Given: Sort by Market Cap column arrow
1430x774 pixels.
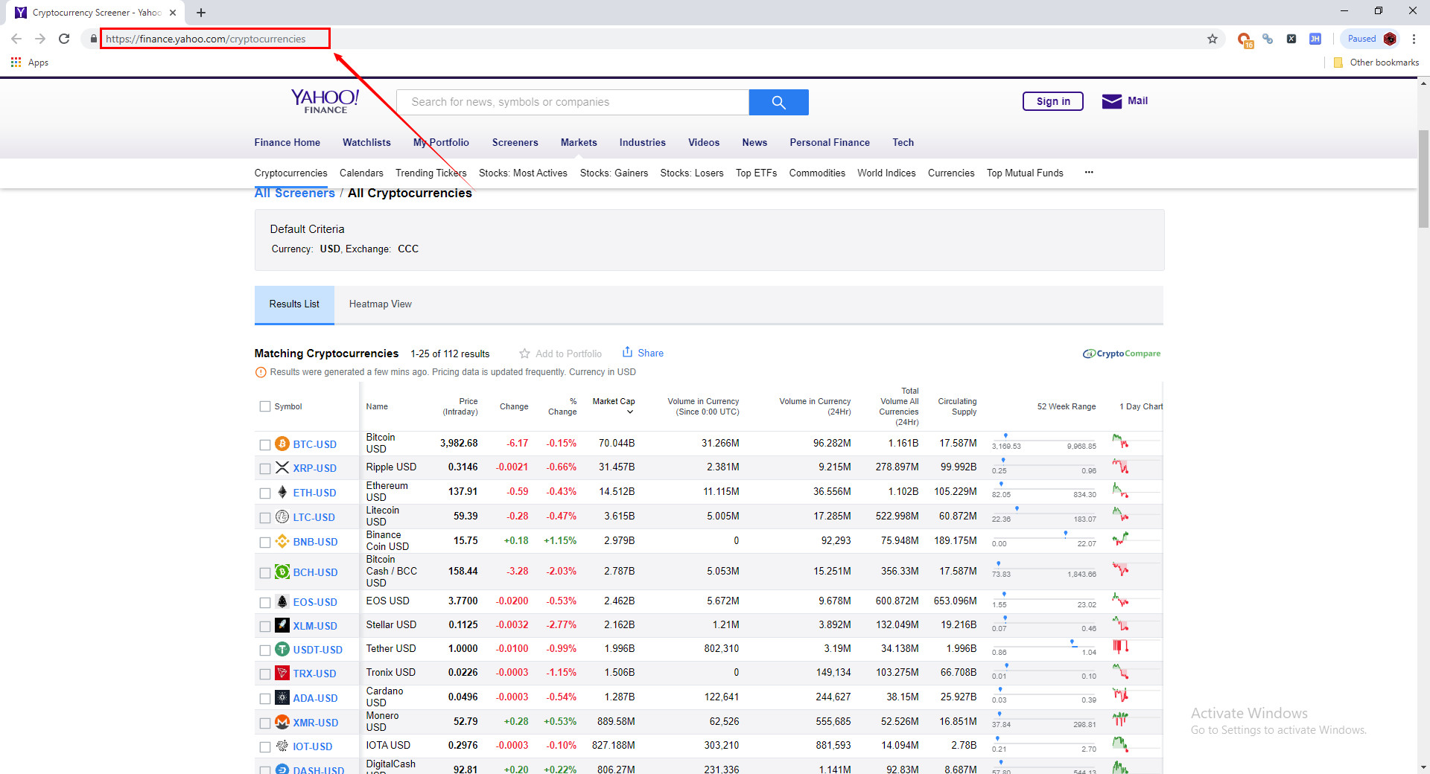Looking at the screenshot, I should tap(630, 412).
